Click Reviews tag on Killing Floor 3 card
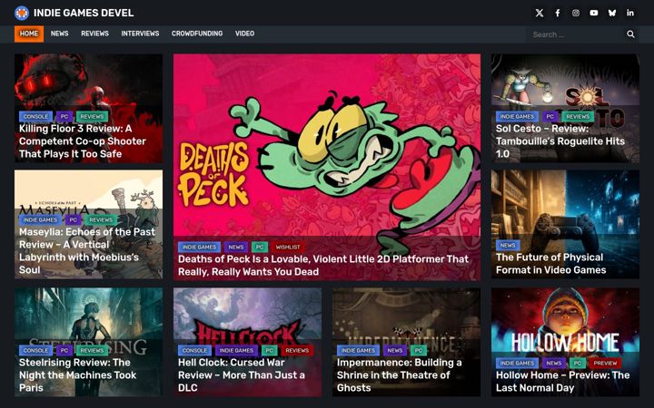 92,117
